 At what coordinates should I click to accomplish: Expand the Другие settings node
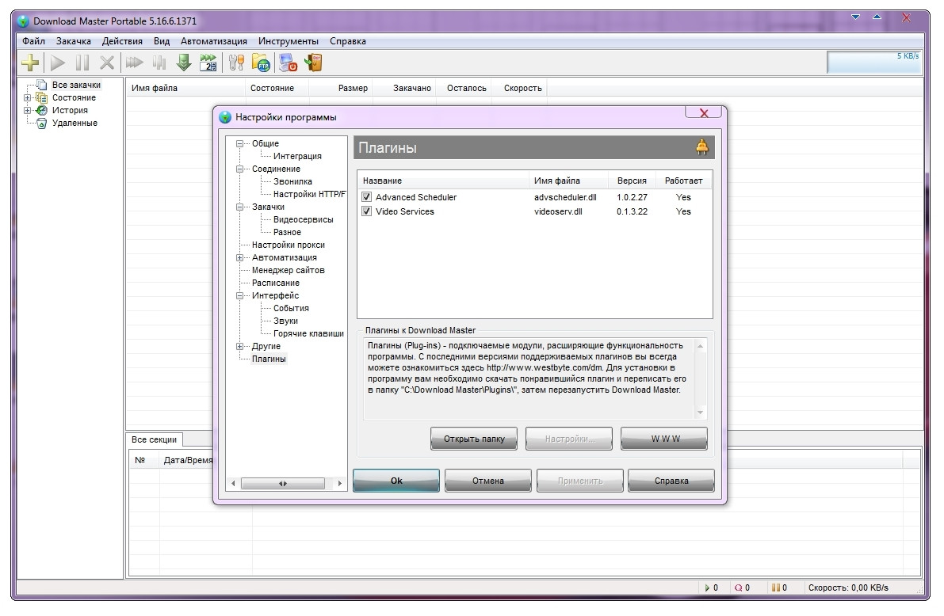tap(239, 347)
